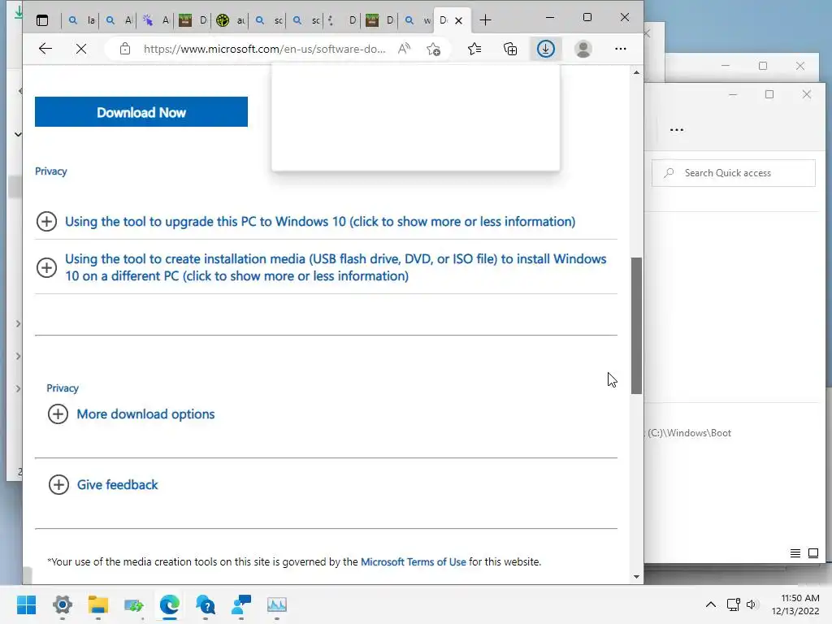Show hidden system tray icons

point(710,604)
